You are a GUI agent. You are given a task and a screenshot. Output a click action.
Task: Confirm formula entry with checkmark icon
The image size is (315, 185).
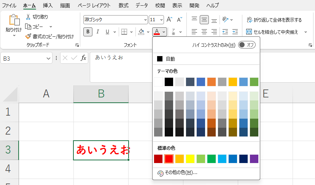(74, 58)
